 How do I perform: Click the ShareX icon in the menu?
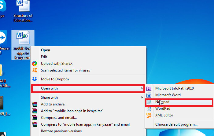pos(35,64)
